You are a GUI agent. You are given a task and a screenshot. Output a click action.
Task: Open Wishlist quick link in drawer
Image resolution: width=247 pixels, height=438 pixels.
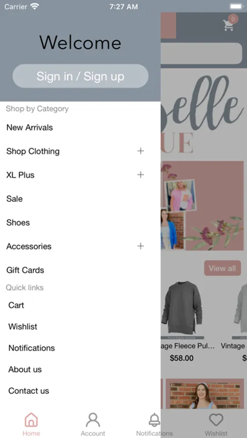[x=23, y=326]
